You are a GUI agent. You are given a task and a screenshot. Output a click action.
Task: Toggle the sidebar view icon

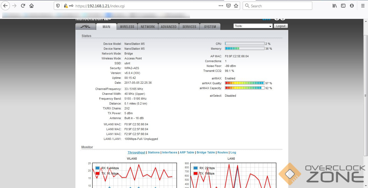[343, 6]
